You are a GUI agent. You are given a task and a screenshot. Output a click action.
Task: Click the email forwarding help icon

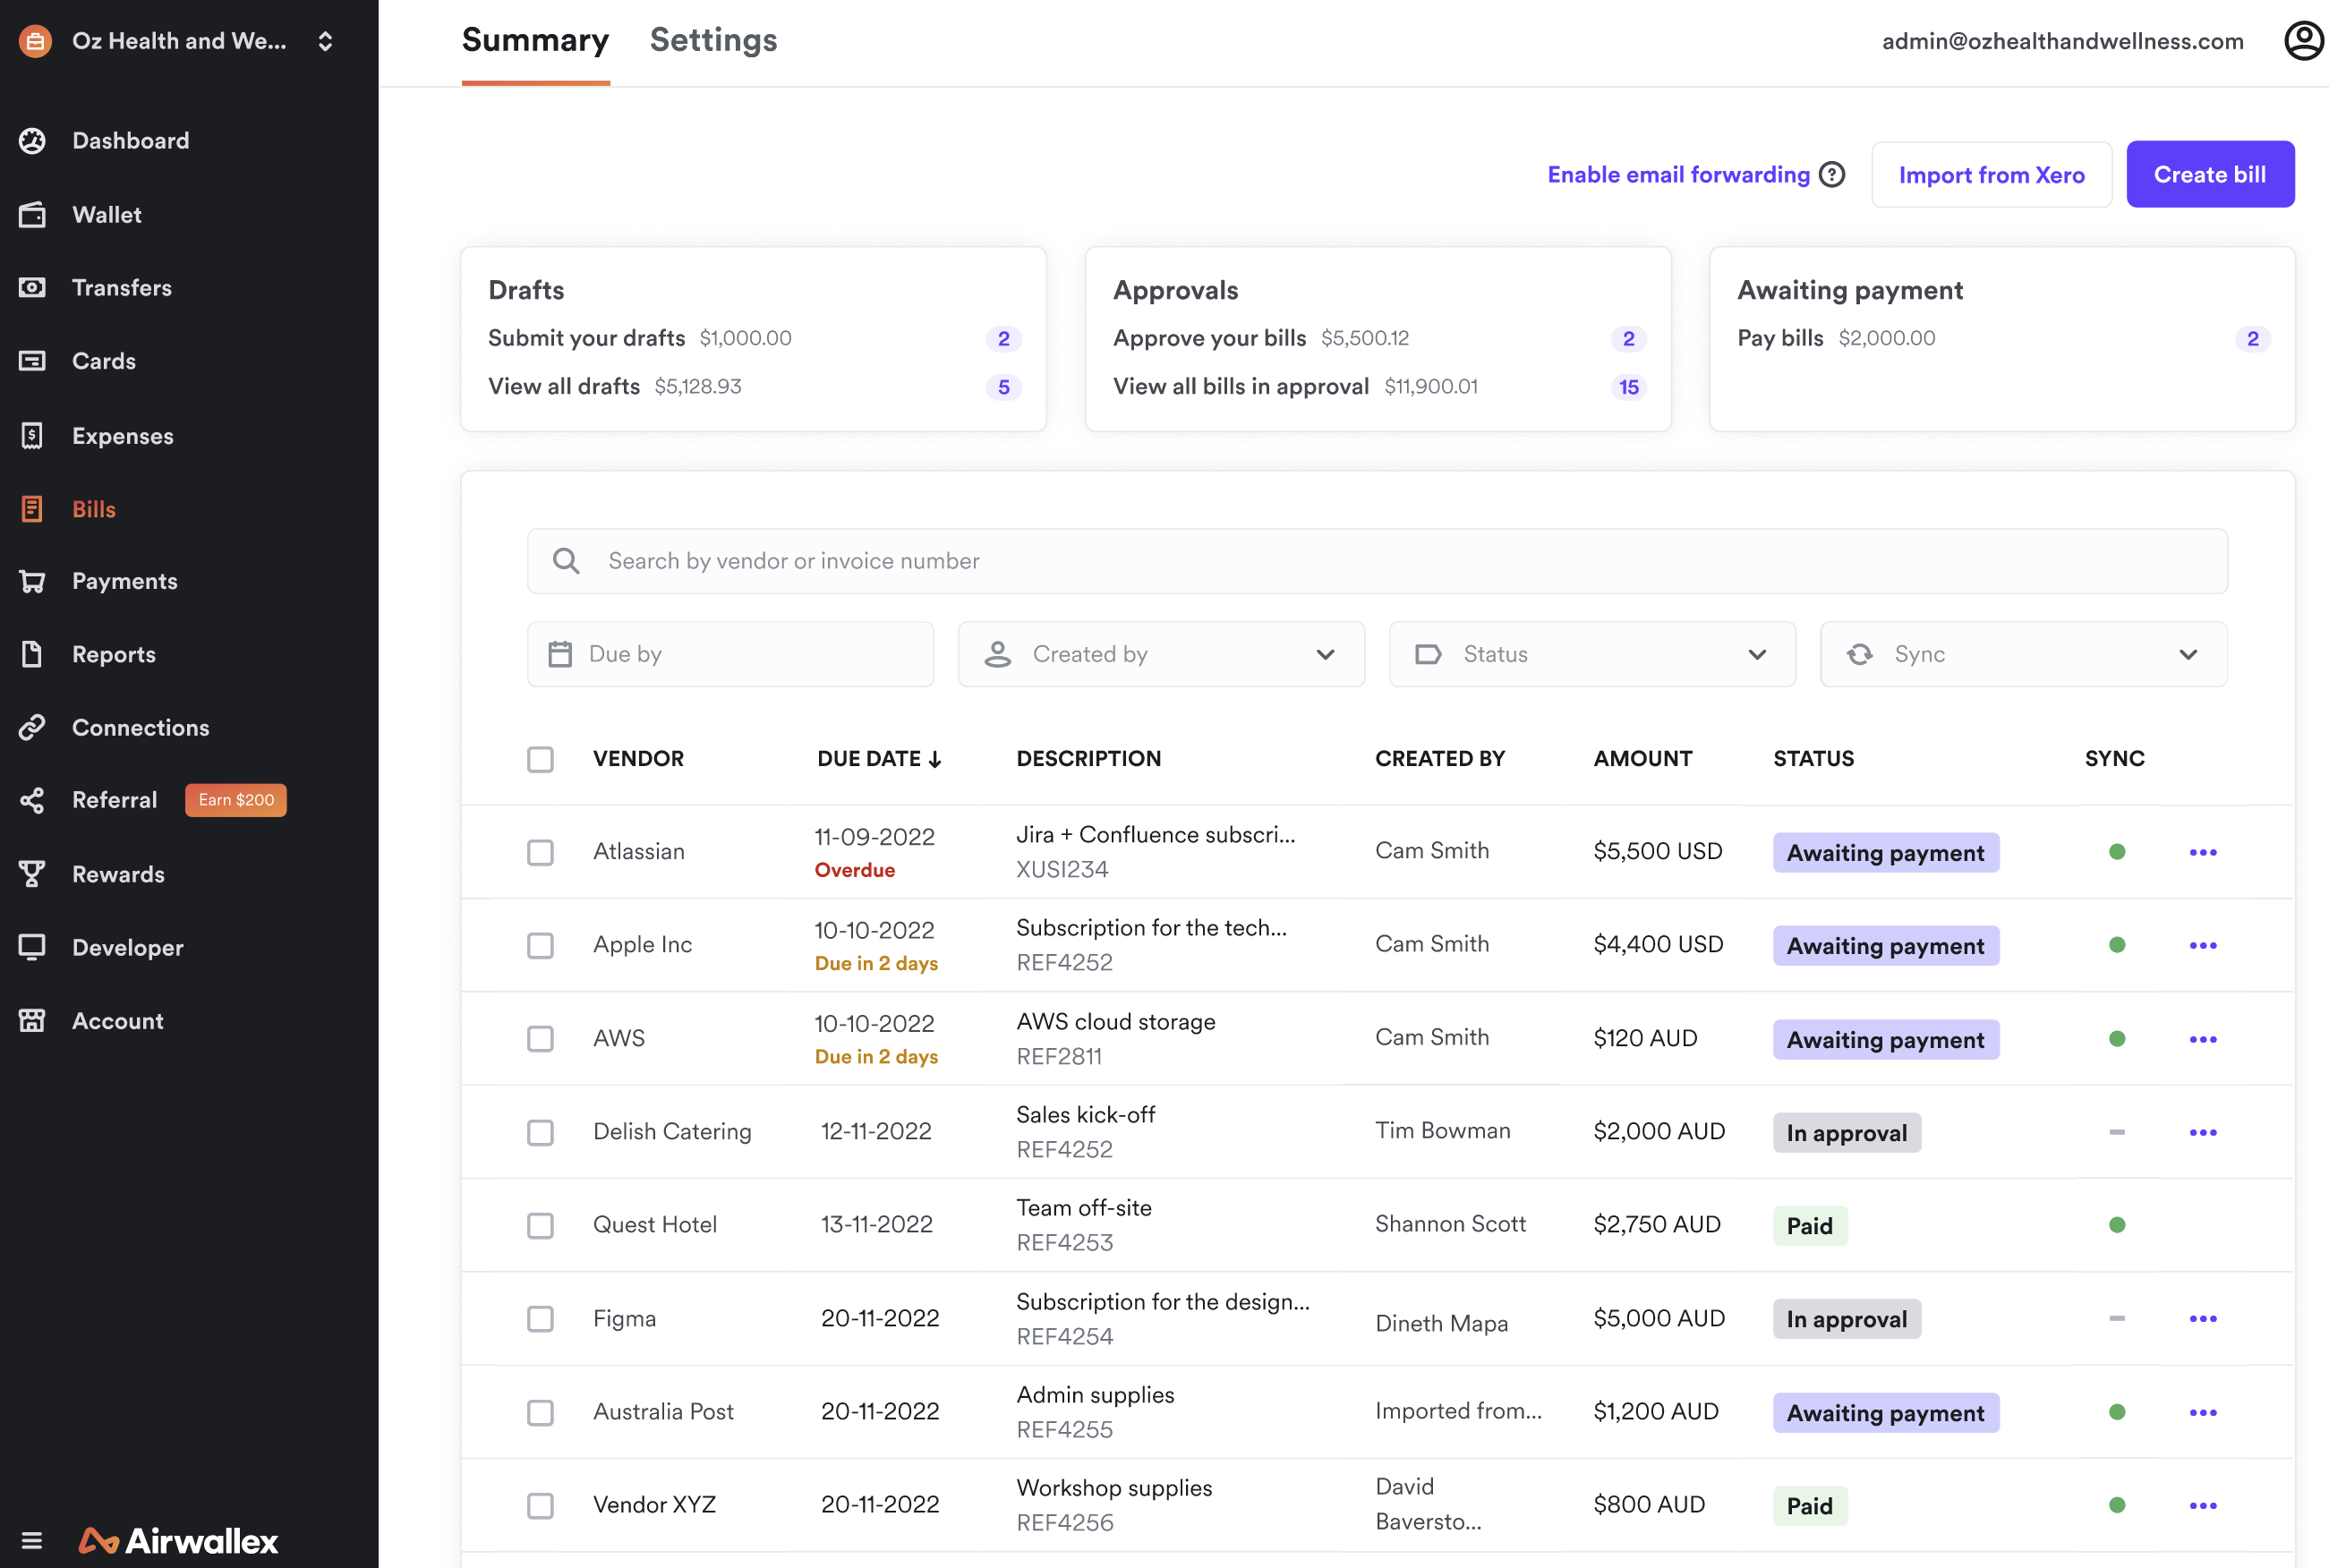click(1832, 175)
